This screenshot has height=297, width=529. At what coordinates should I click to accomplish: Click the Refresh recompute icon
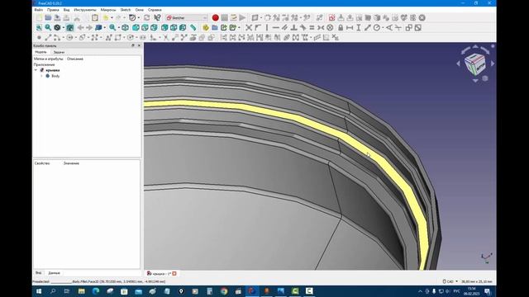point(147,18)
